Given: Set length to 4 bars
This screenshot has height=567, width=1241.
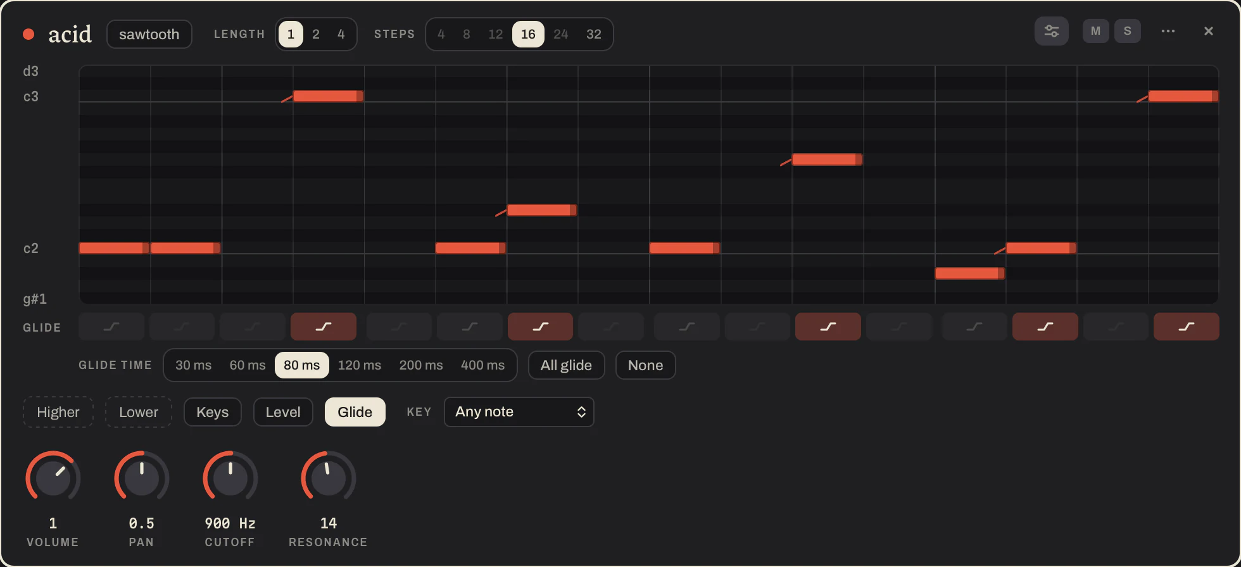Looking at the screenshot, I should coord(341,34).
